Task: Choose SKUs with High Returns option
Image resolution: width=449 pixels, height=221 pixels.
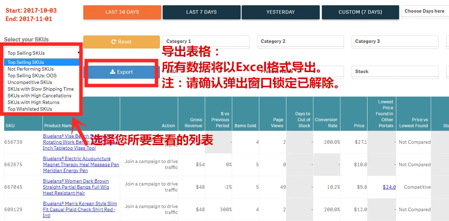Action: (x=42, y=102)
